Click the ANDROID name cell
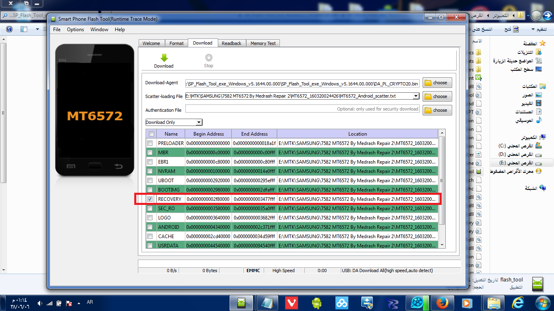The image size is (554, 311). pos(171,227)
